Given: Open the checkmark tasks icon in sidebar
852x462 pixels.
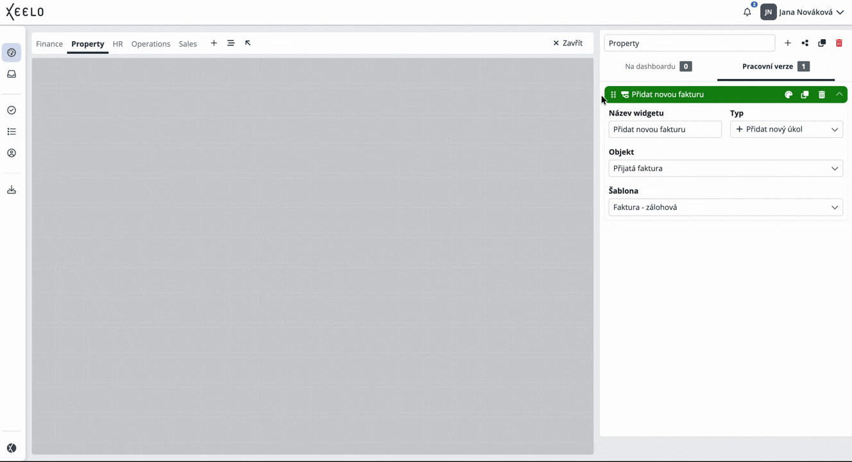Looking at the screenshot, I should point(12,110).
